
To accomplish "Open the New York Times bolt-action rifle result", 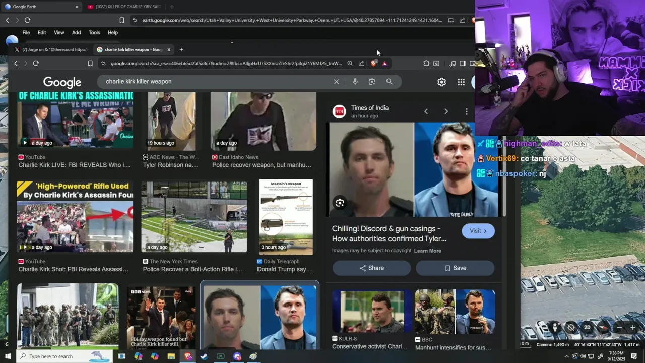I will click(x=194, y=217).
